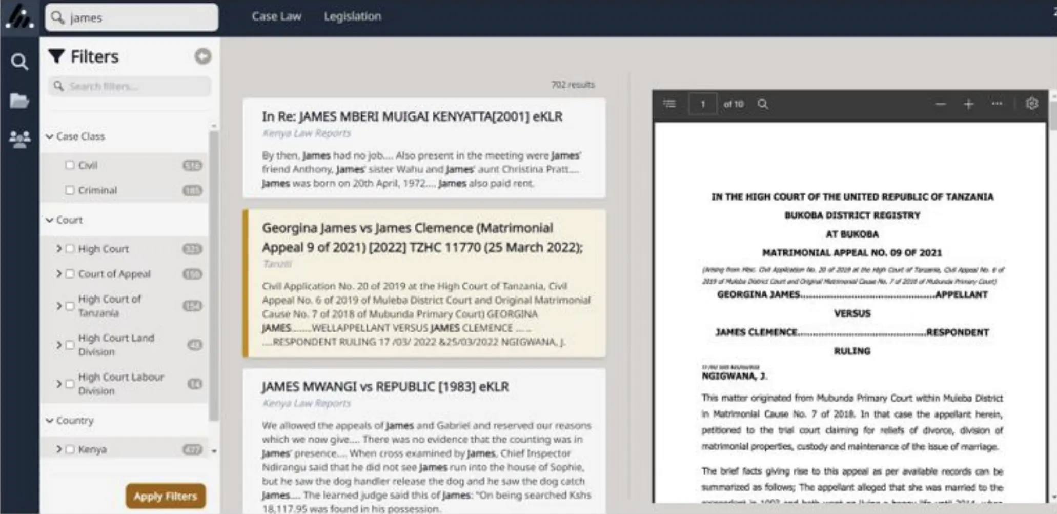Image resolution: width=1057 pixels, height=514 pixels.
Task: Click the main search field containing 'james'
Action: tap(132, 17)
